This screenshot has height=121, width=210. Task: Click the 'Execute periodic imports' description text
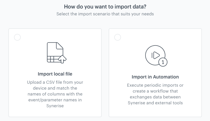[x=155, y=94]
